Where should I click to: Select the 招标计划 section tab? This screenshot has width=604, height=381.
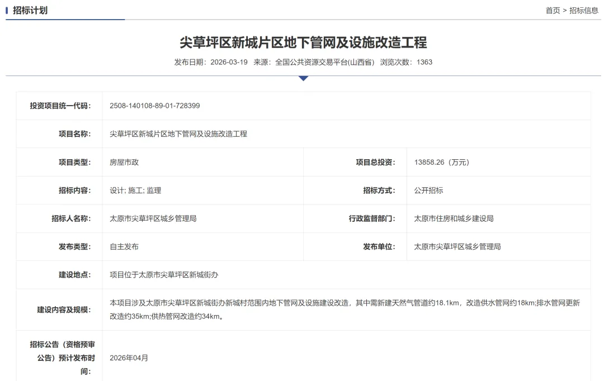(x=30, y=11)
